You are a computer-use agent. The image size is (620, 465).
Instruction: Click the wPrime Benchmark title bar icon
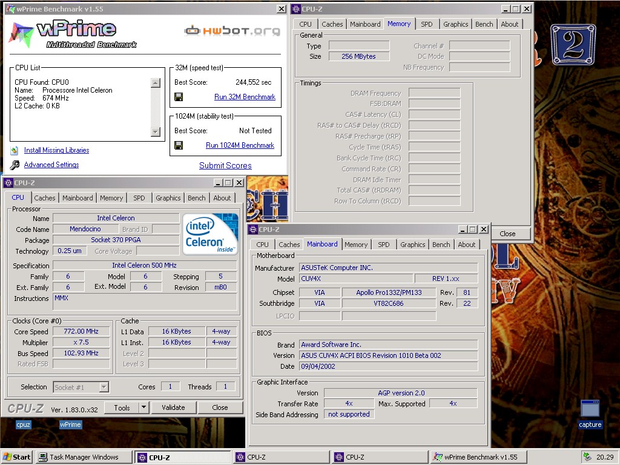[x=11, y=8]
